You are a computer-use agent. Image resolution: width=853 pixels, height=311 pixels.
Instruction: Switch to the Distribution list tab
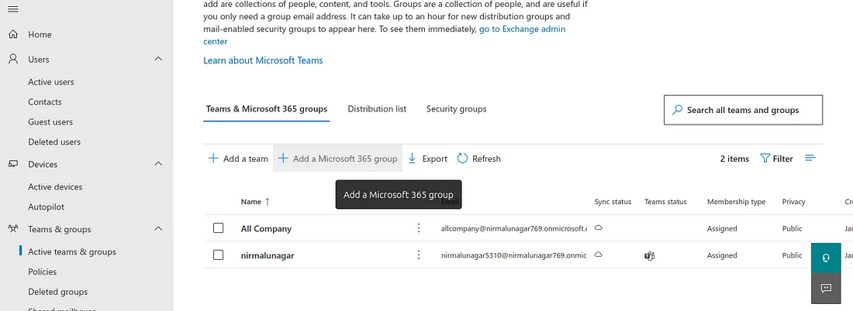tap(377, 109)
